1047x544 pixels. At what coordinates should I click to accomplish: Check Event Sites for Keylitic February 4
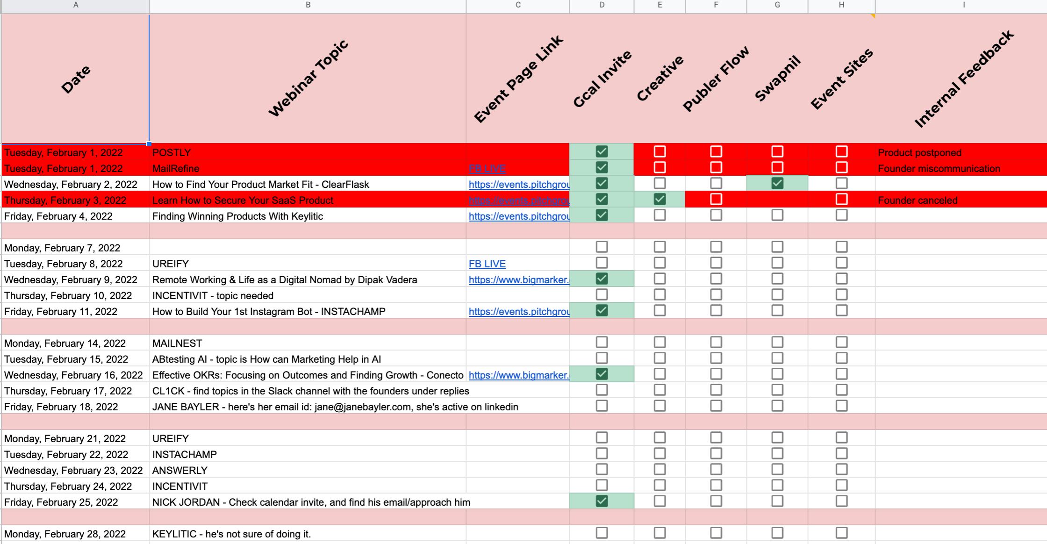pyautogui.click(x=841, y=215)
